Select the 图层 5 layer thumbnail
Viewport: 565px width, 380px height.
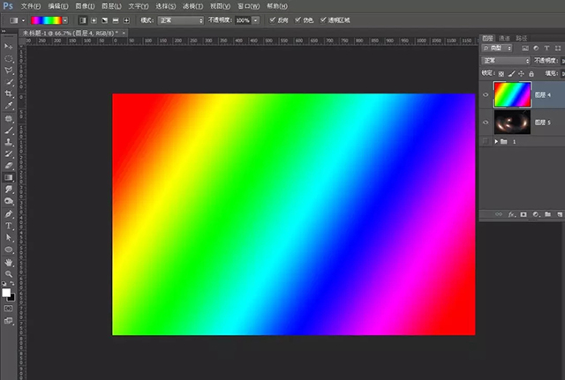tap(513, 121)
